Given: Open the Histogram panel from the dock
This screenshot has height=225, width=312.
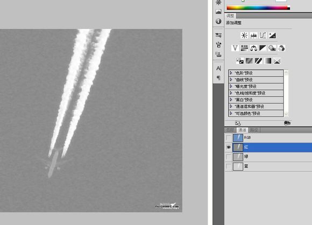Looking at the screenshot, I should click(218, 11).
